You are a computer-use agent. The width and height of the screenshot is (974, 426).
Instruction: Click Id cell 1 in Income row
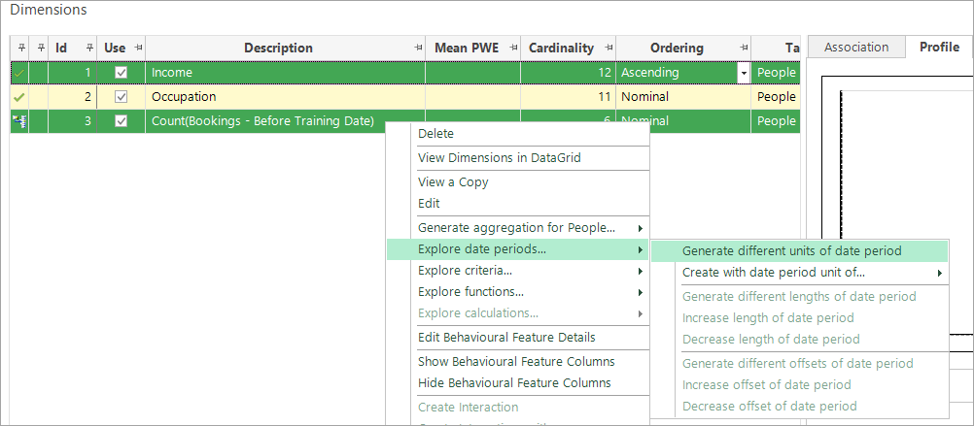pos(72,73)
